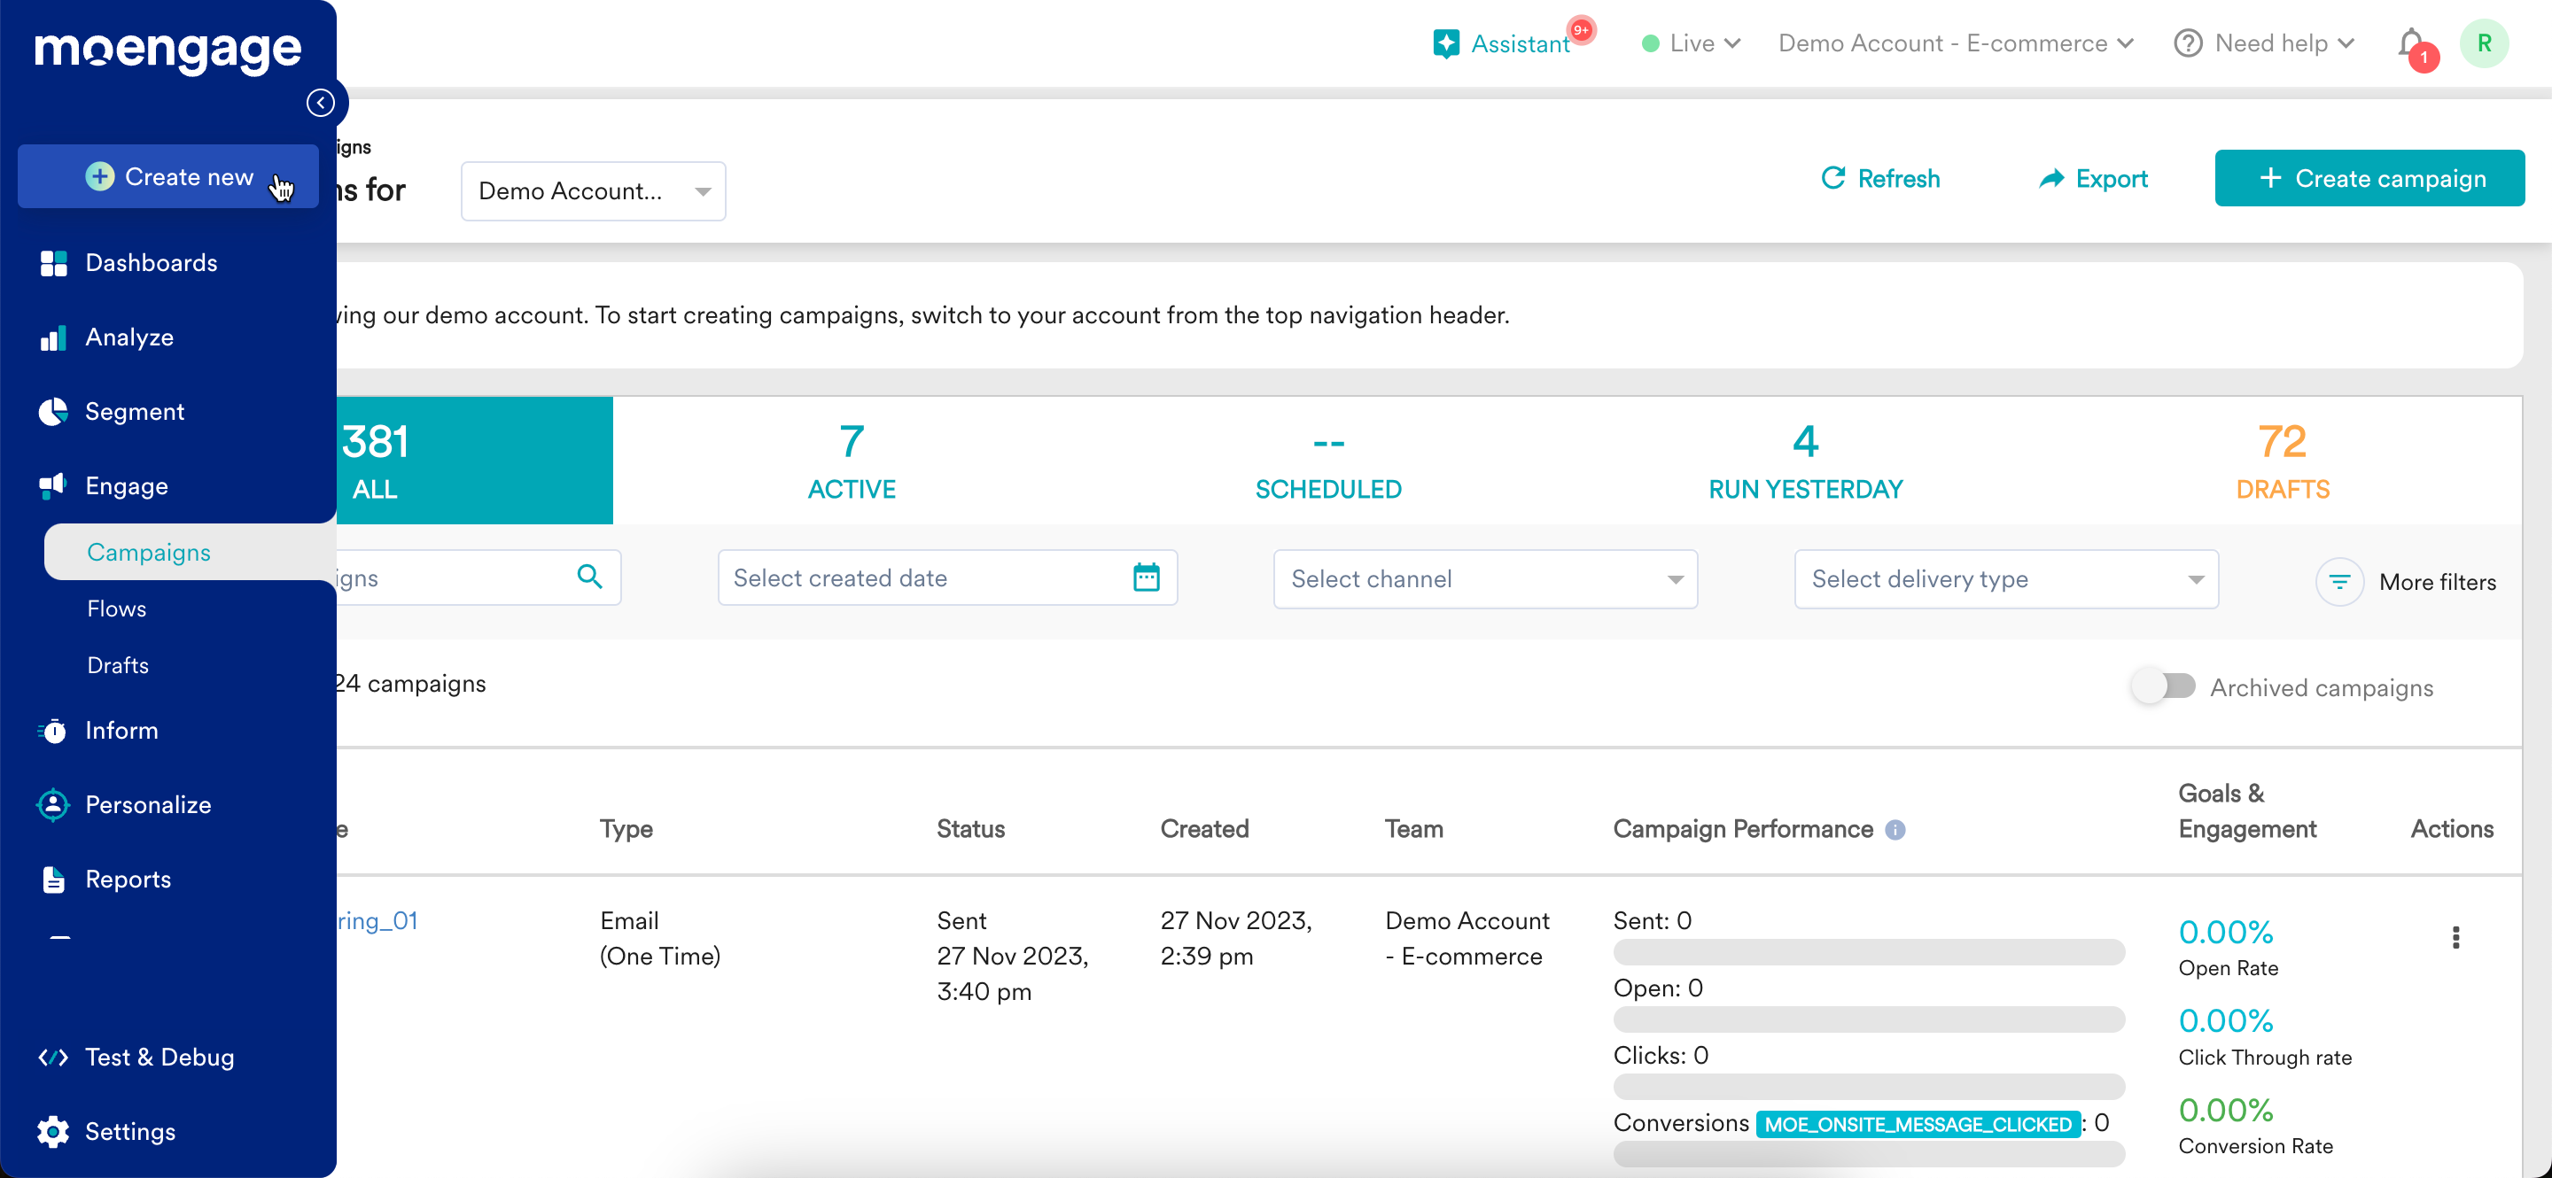The height and width of the screenshot is (1178, 2552).
Task: Open the More filters icon
Action: pyautogui.click(x=2339, y=582)
